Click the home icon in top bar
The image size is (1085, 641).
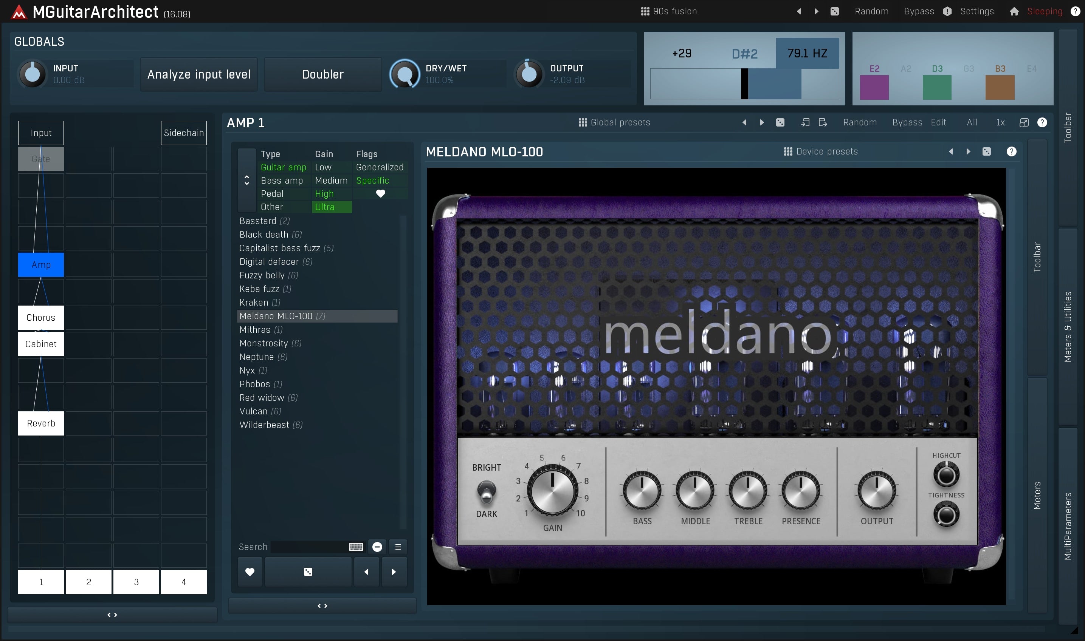coord(1014,12)
